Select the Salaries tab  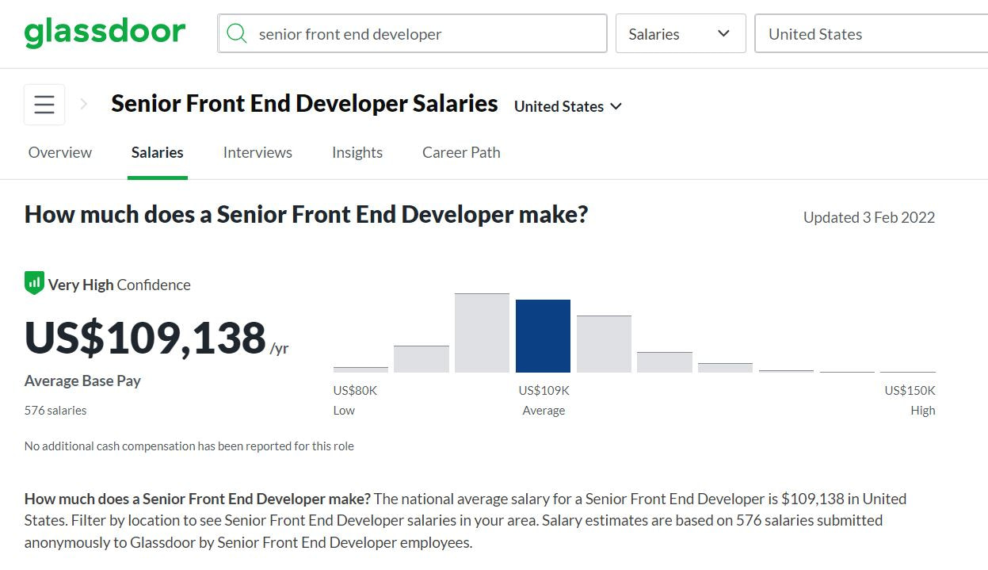point(157,152)
